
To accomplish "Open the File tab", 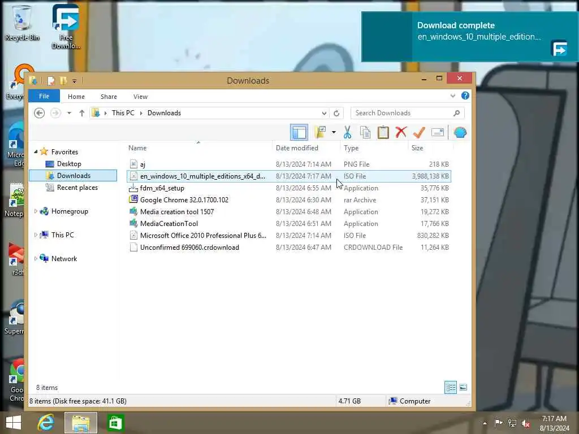I will pos(44,96).
